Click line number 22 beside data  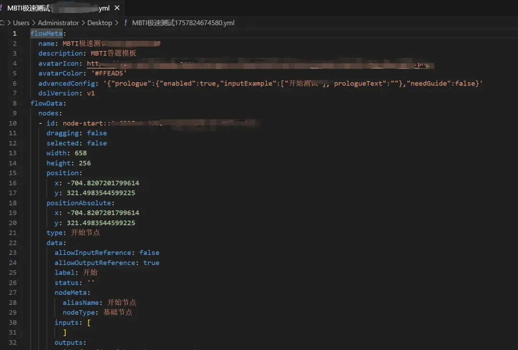(x=12, y=243)
